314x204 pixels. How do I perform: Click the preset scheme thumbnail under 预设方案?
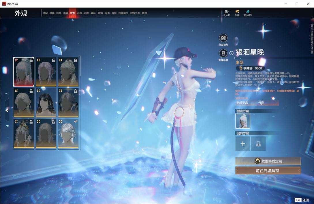243,121
